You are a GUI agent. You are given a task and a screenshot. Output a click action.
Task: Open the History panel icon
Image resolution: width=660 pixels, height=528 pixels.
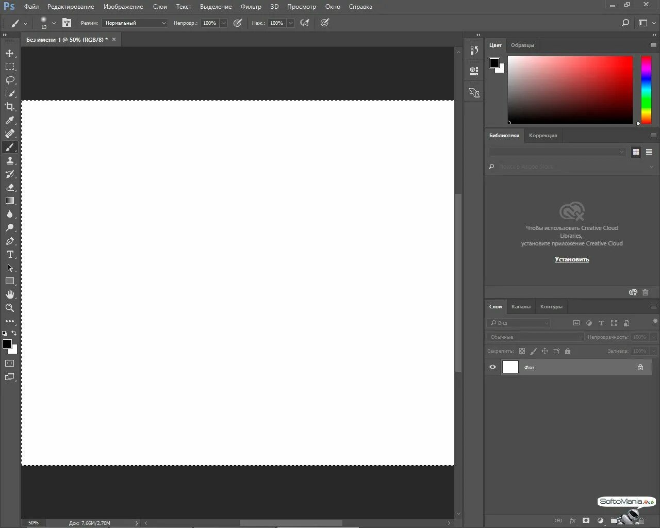(474, 50)
